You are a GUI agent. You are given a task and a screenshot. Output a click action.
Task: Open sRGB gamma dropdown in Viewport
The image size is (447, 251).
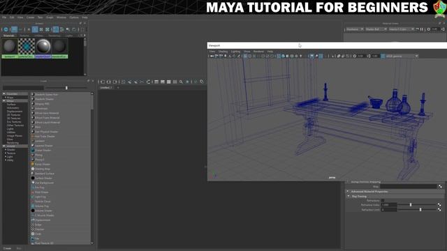(402, 56)
